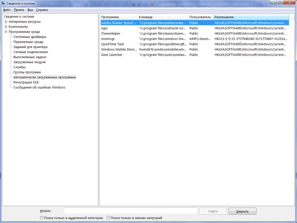Screen dimensions: 297x223
Task: Select Аппаратные ресурсы in the tree
Action: [x=25, y=22]
